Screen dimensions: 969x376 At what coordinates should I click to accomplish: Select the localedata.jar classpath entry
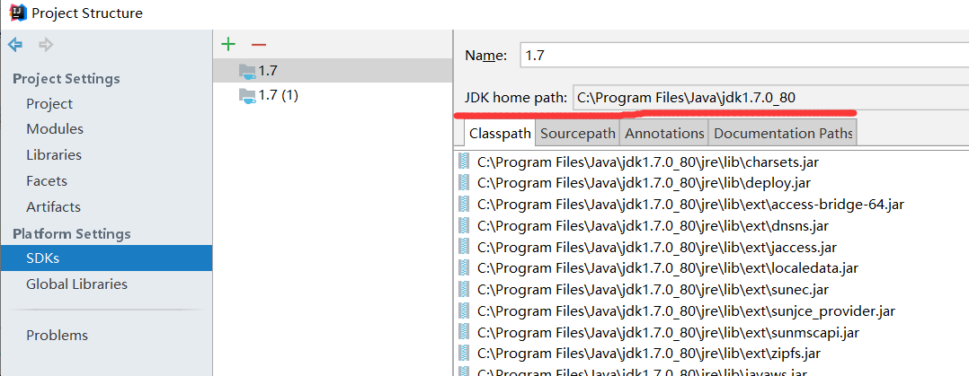point(668,268)
